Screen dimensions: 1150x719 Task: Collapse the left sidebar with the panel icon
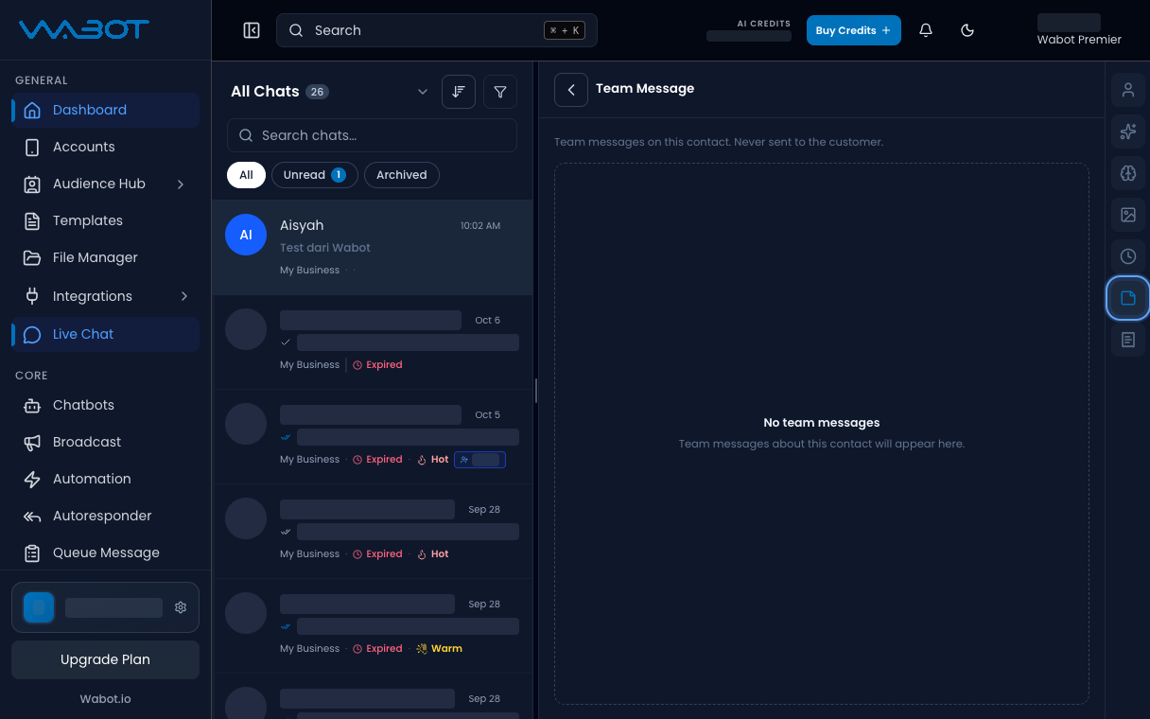252,30
